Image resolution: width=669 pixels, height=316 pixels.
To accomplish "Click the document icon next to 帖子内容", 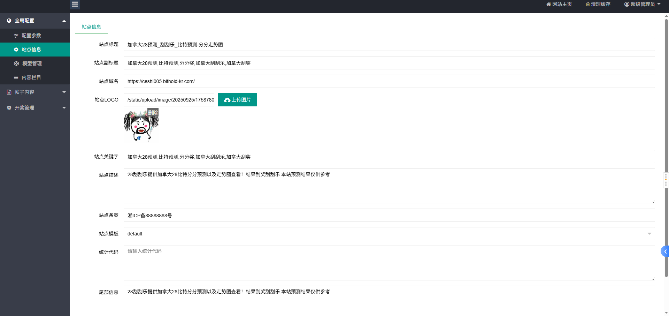I will [9, 92].
